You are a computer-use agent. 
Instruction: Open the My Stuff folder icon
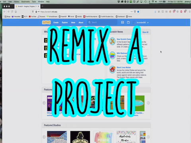(x=128, y=22)
